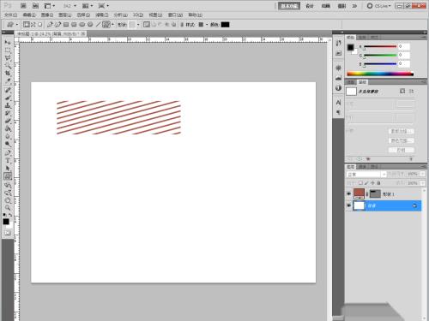
Task: Toggle Quick Mask mode in the toolbox
Action: pyautogui.click(x=8, y=233)
